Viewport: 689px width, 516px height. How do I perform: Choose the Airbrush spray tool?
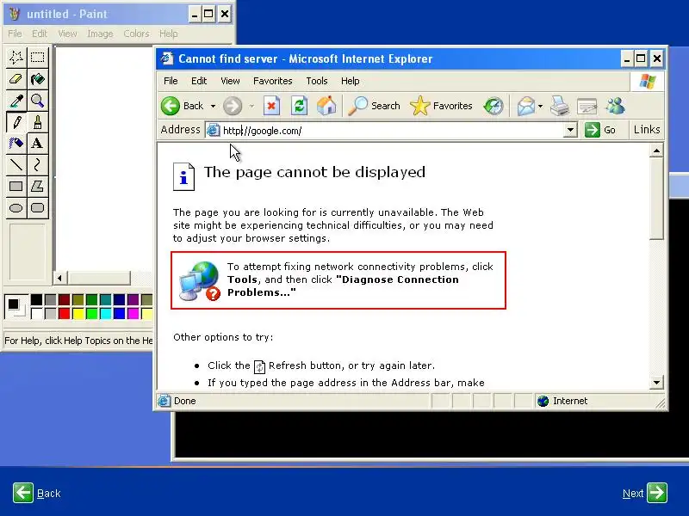pyautogui.click(x=16, y=143)
